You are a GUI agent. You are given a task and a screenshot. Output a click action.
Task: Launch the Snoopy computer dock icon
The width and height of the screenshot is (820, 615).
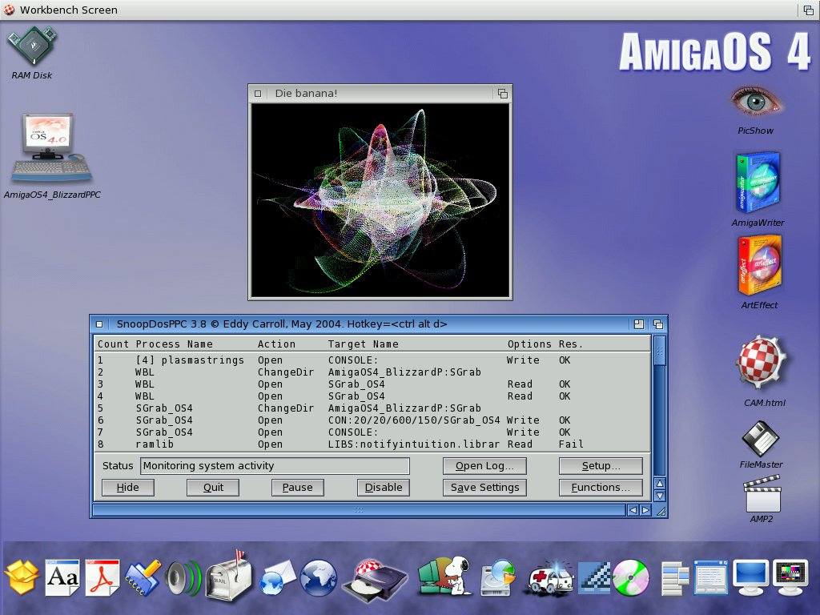(445, 575)
